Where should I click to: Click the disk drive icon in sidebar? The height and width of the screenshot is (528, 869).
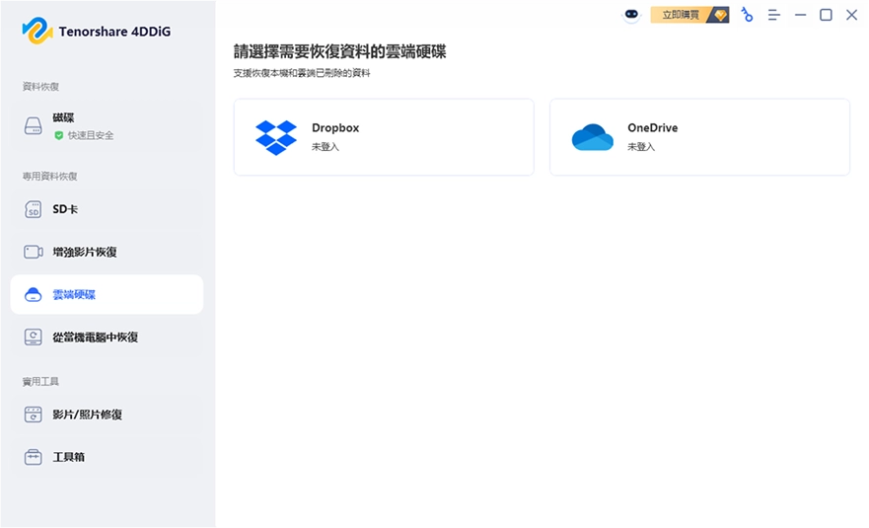coord(34,126)
